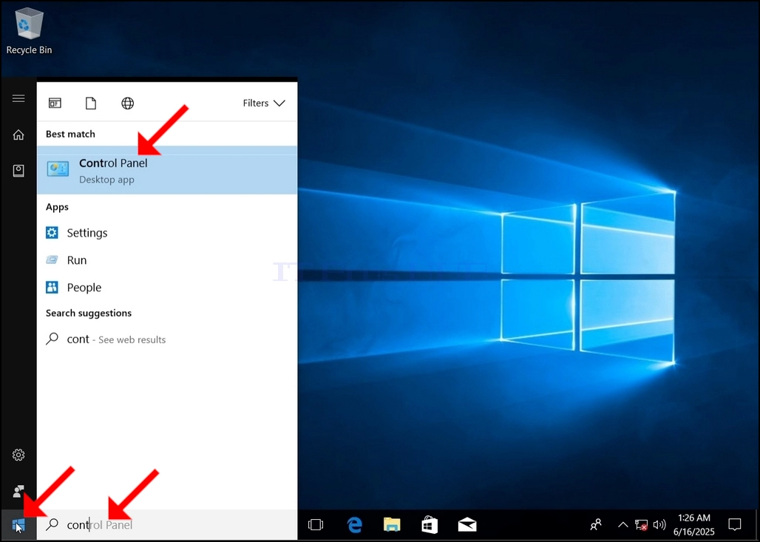
Task: Select 'cont - See web results' suggestion
Action: coord(167,339)
